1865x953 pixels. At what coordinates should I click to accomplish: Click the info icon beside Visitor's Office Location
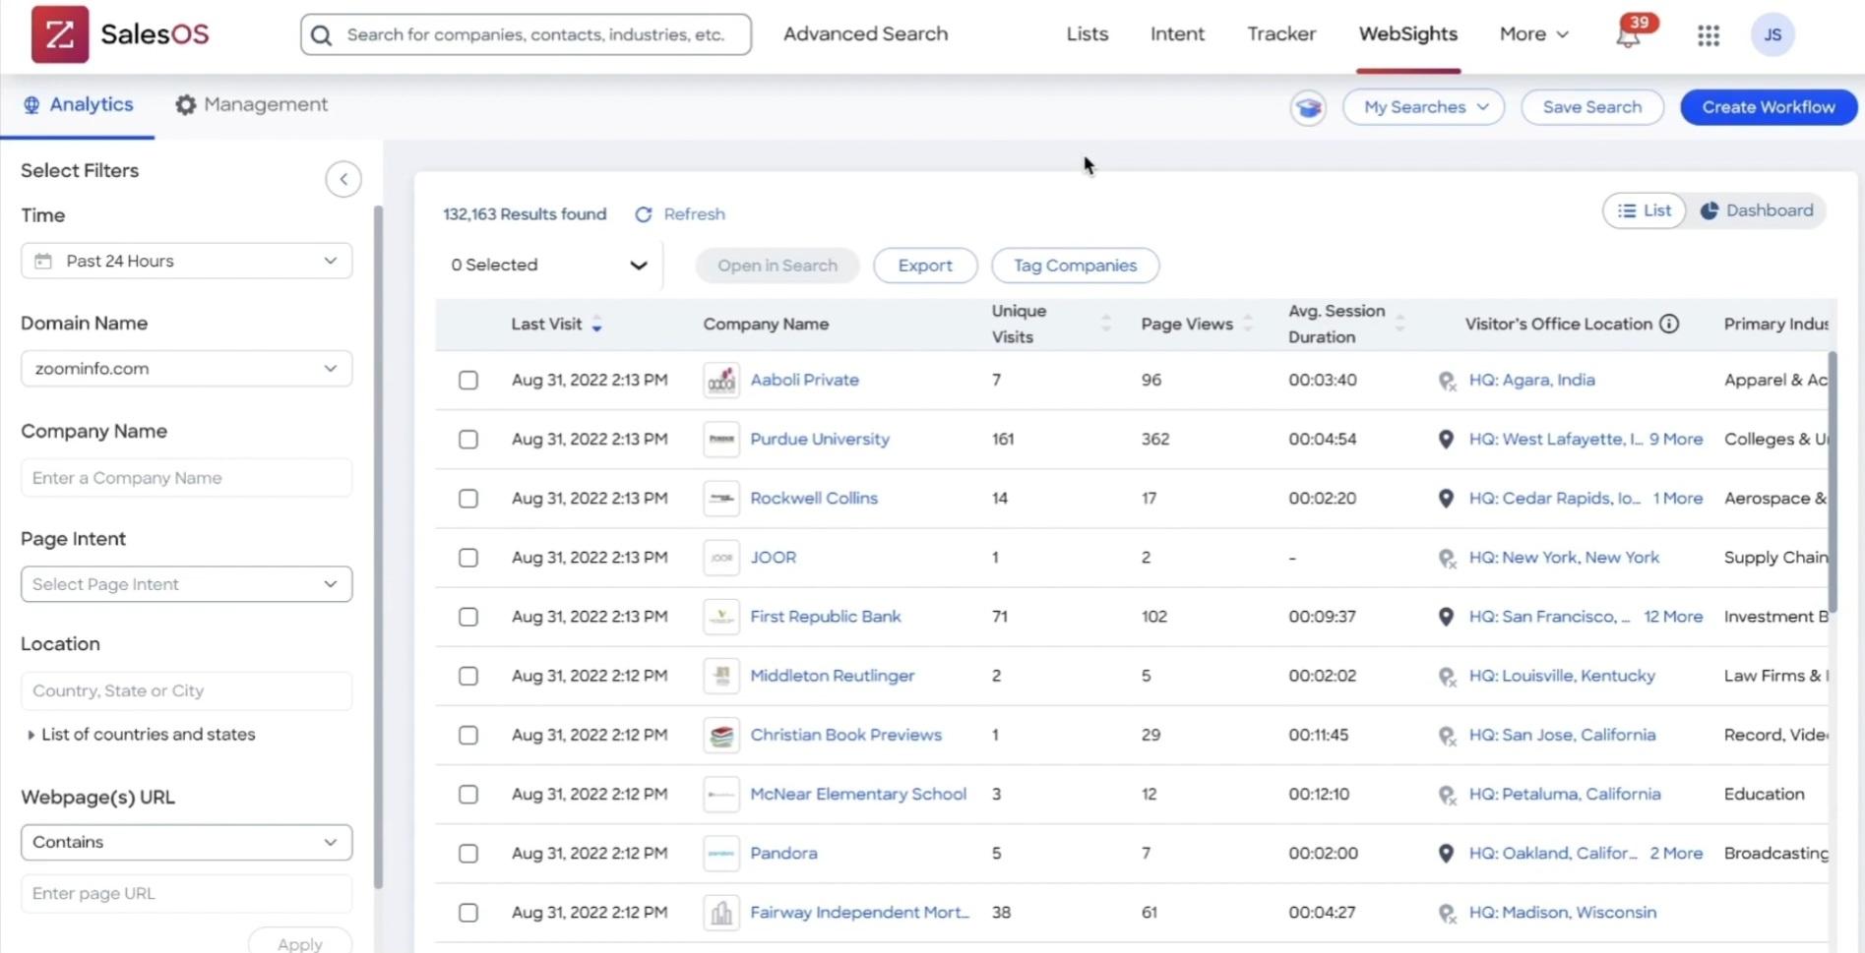point(1669,324)
